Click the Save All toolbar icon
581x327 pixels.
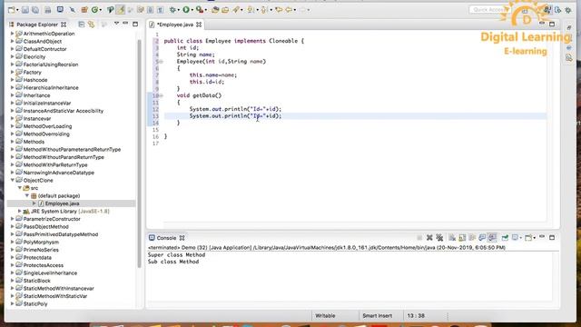point(35,10)
